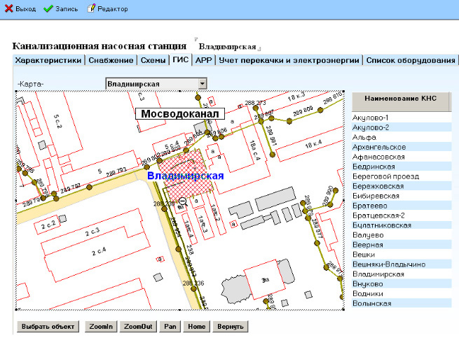Go to the APP tab

click(x=203, y=61)
